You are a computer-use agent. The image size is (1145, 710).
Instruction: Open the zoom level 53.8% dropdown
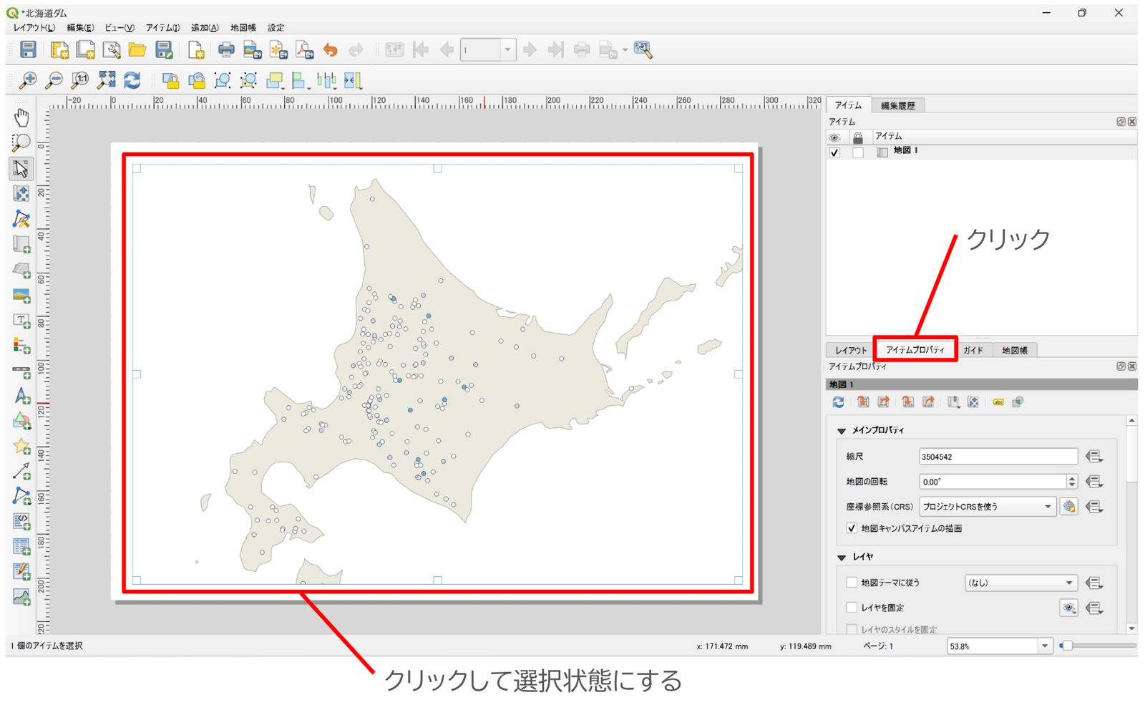pyautogui.click(x=1045, y=646)
